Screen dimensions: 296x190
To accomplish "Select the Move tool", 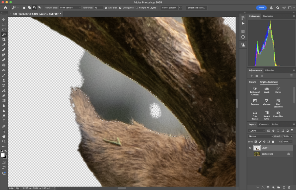I will (x=4, y=19).
